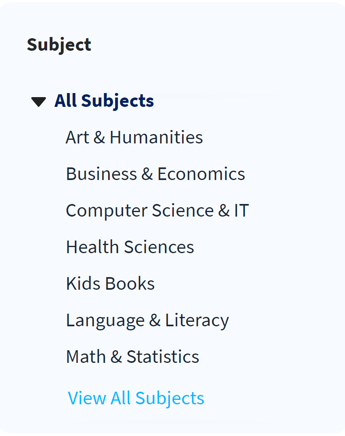Browse the Kids Books subject

[x=110, y=284]
